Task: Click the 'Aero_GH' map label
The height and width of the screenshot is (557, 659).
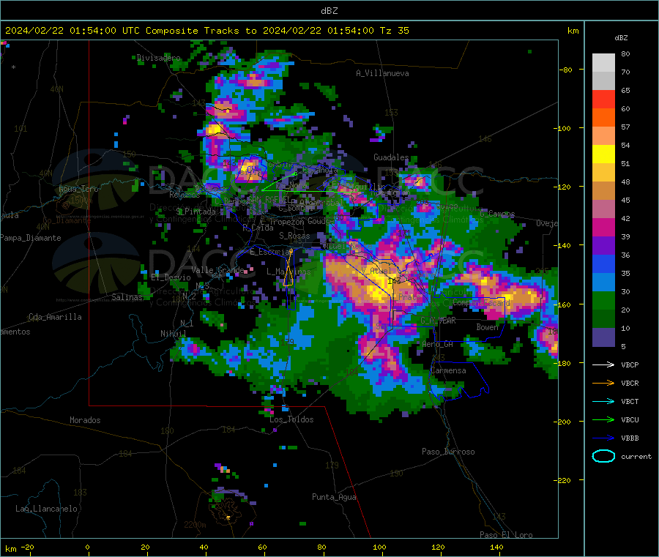Action: point(438,344)
